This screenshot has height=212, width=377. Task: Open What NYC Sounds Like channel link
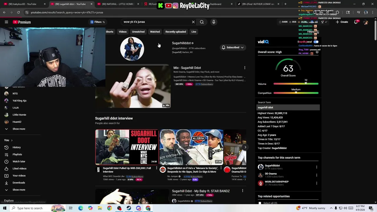coord(114,177)
